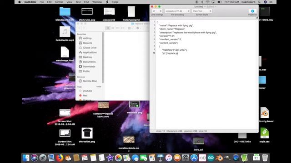Viewport: 291px width, 163px height.
Task: Open Firefox from the Dock
Action: coord(60,158)
